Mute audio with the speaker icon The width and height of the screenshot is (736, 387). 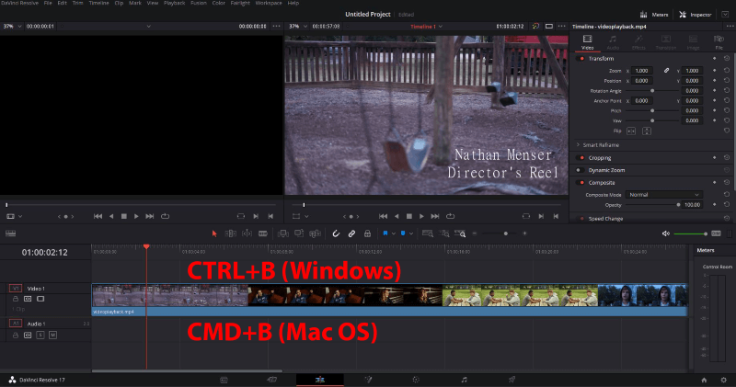(x=665, y=233)
